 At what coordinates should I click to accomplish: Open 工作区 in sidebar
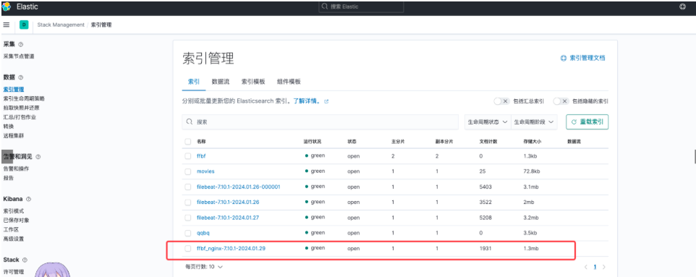pos(11,229)
